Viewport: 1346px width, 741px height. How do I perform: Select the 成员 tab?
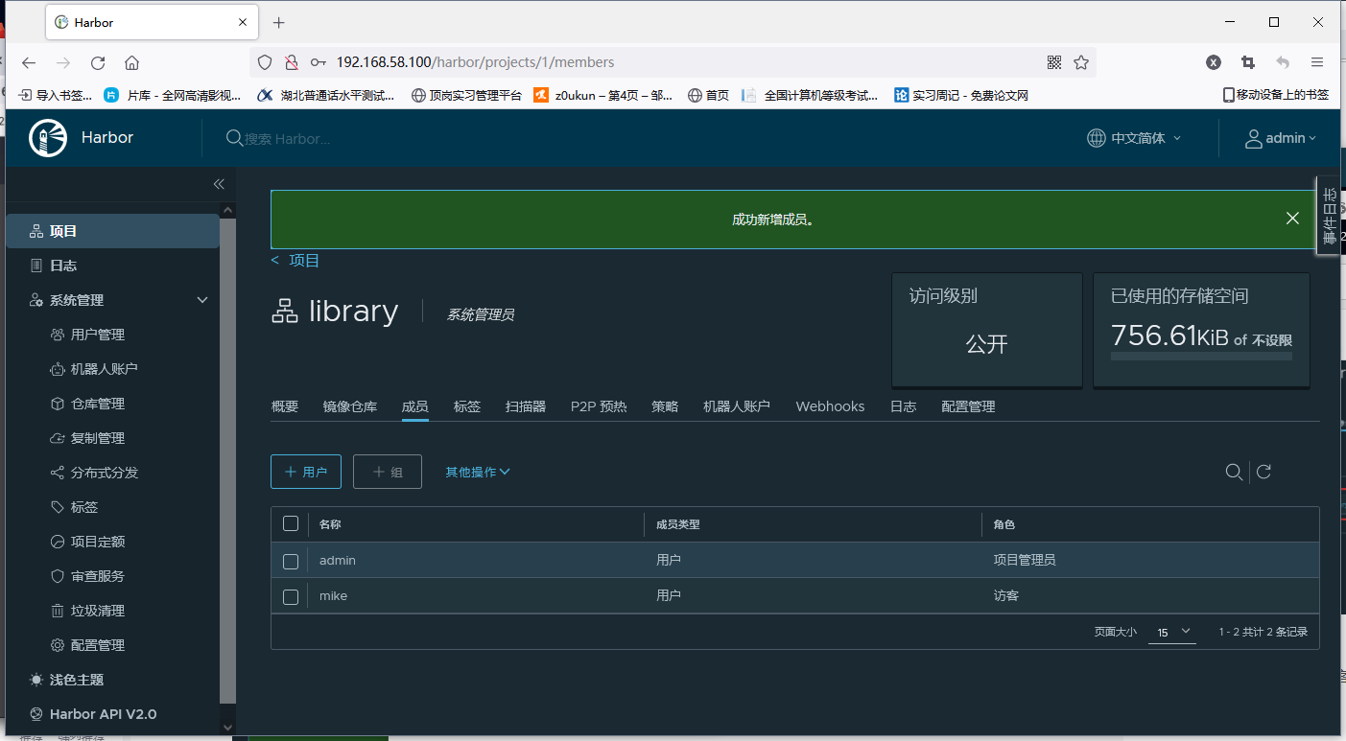[x=414, y=406]
